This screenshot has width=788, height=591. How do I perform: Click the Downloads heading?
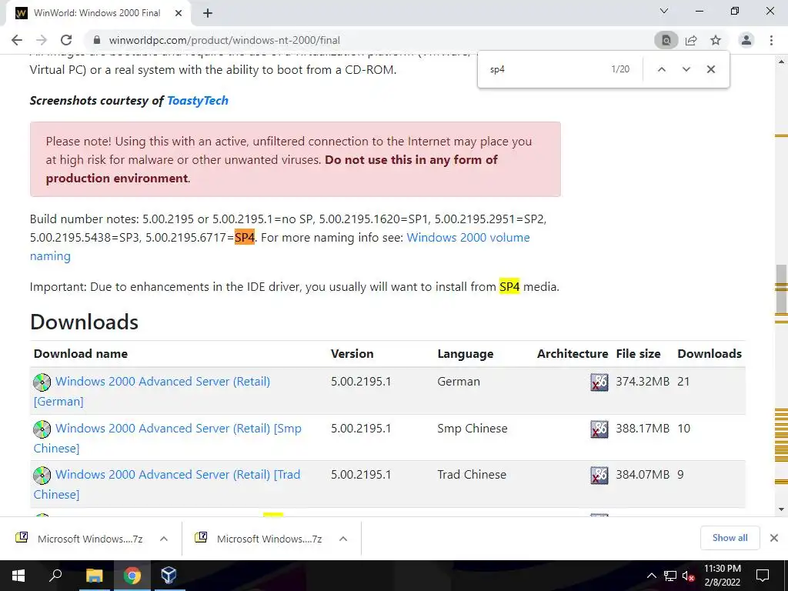tap(84, 322)
